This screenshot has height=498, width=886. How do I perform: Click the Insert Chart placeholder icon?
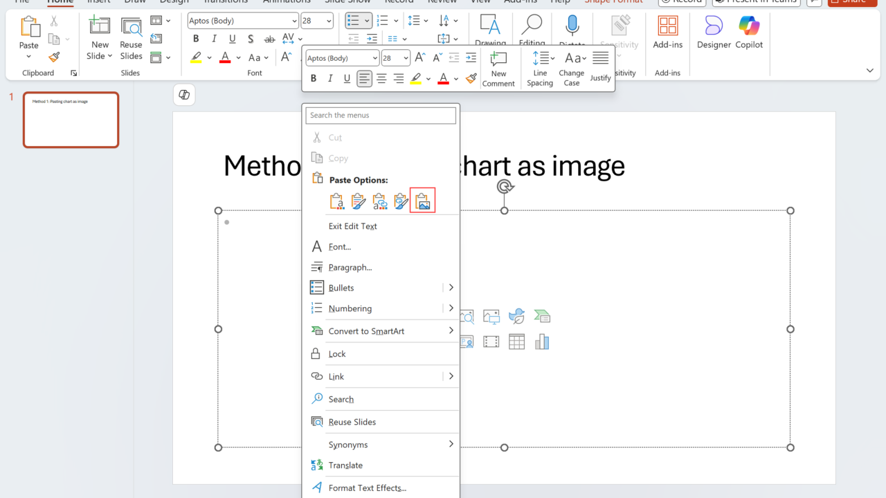point(542,342)
